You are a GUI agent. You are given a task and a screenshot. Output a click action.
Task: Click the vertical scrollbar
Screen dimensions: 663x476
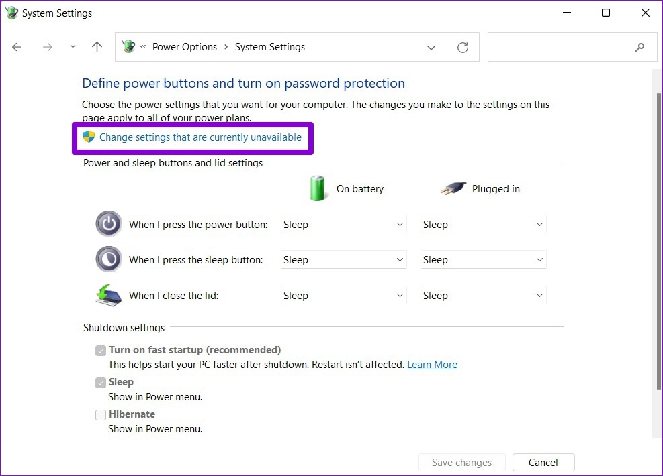coord(658,241)
